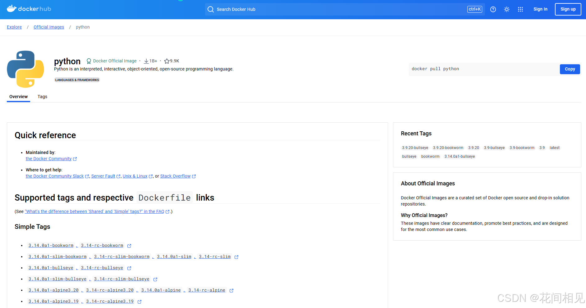Open the Stack Overflow help link
Image resolution: width=586 pixels, height=308 pixels.
coord(175,176)
